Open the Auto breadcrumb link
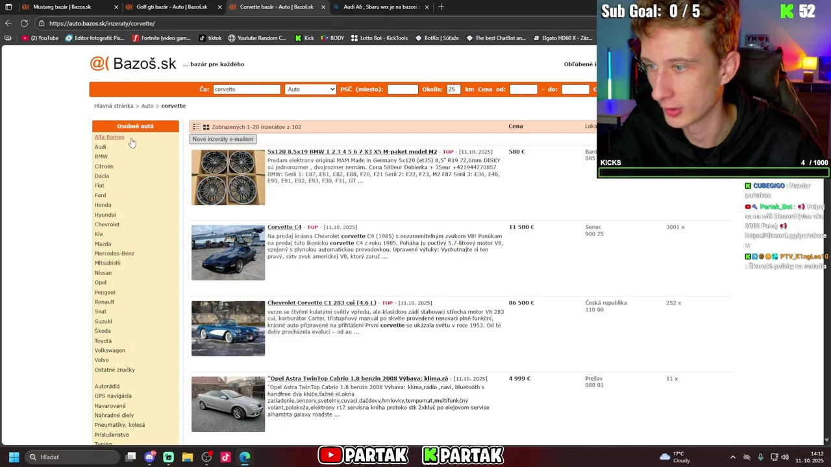The height and width of the screenshot is (467, 831). pyautogui.click(x=147, y=106)
